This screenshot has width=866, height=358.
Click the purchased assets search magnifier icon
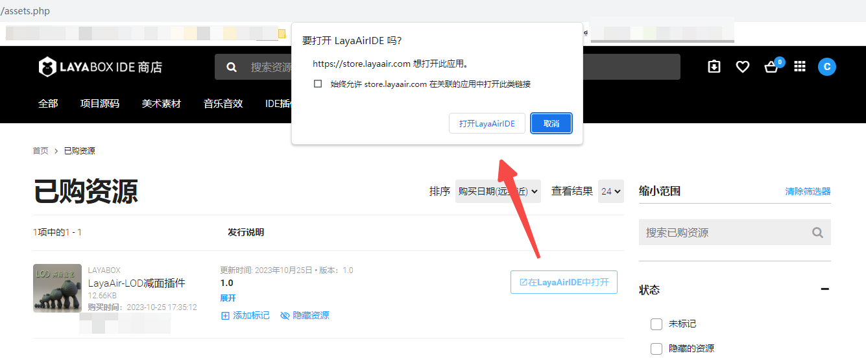(x=817, y=232)
